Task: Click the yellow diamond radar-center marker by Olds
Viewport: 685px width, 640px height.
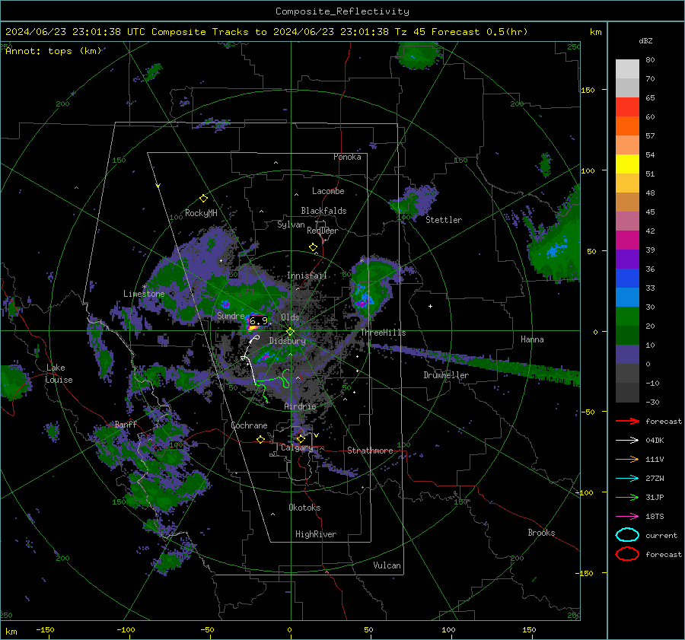Action: point(290,332)
